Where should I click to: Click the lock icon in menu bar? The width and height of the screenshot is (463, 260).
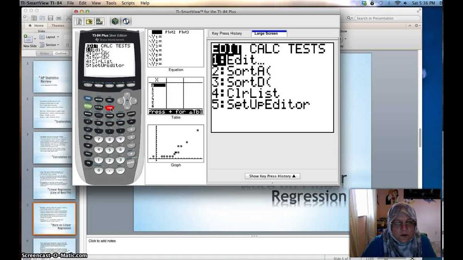(x=372, y=3)
